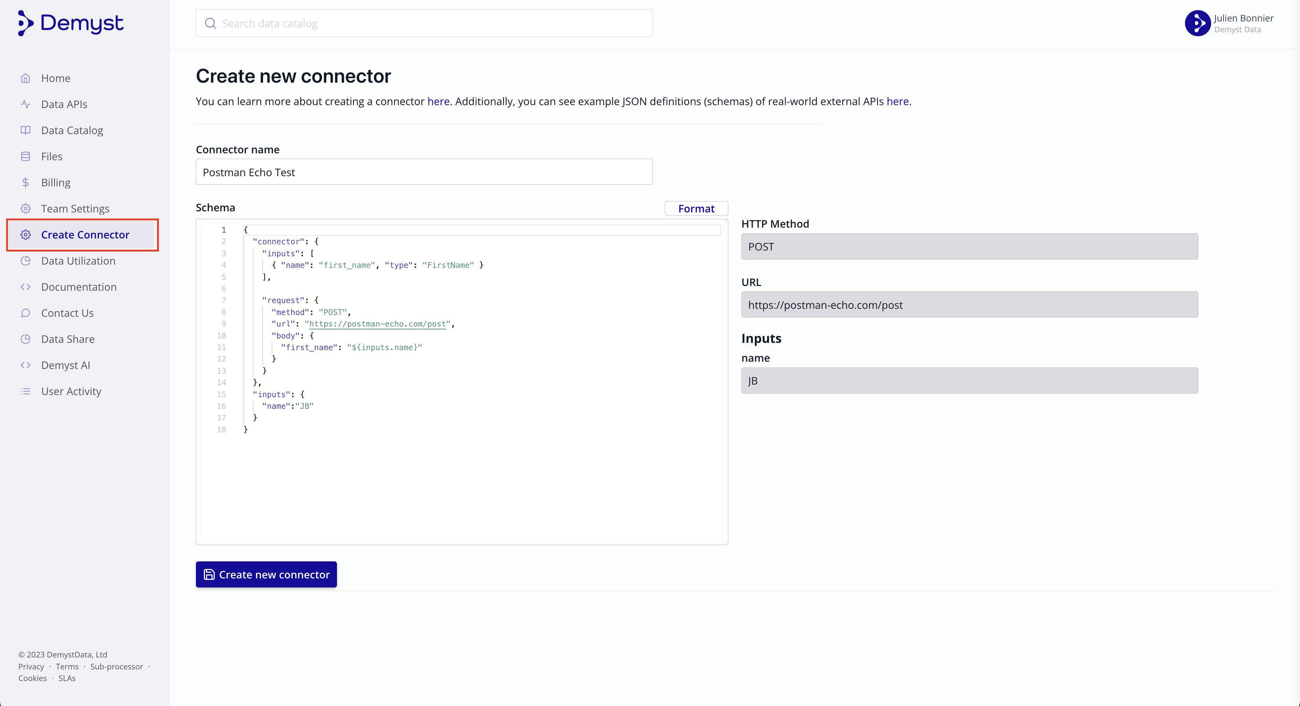This screenshot has height=706, width=1300.
Task: Open Team Settings
Action: [75, 208]
